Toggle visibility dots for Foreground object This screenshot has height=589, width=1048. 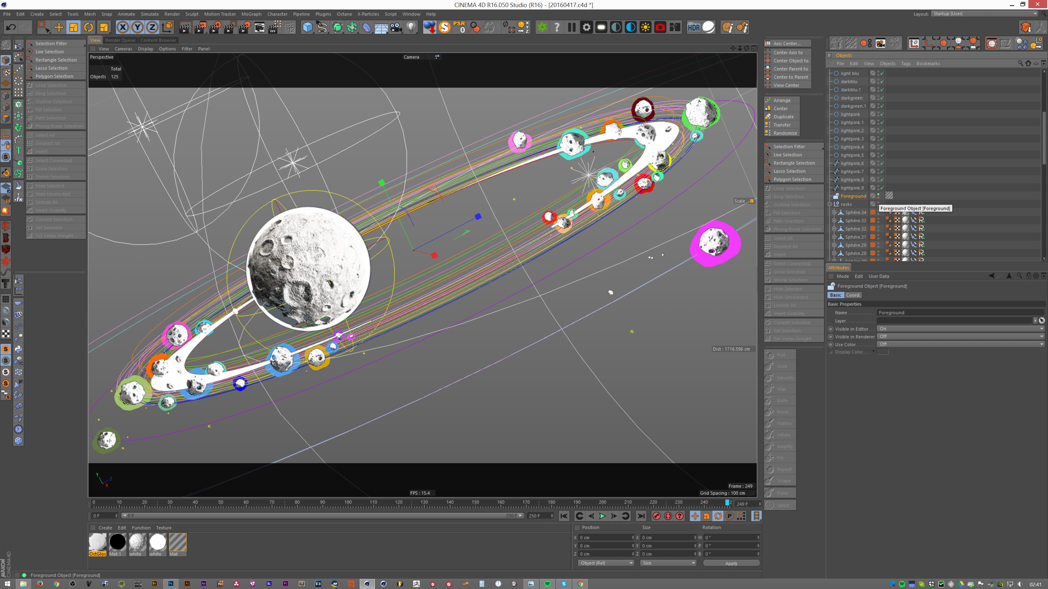pyautogui.click(x=878, y=196)
